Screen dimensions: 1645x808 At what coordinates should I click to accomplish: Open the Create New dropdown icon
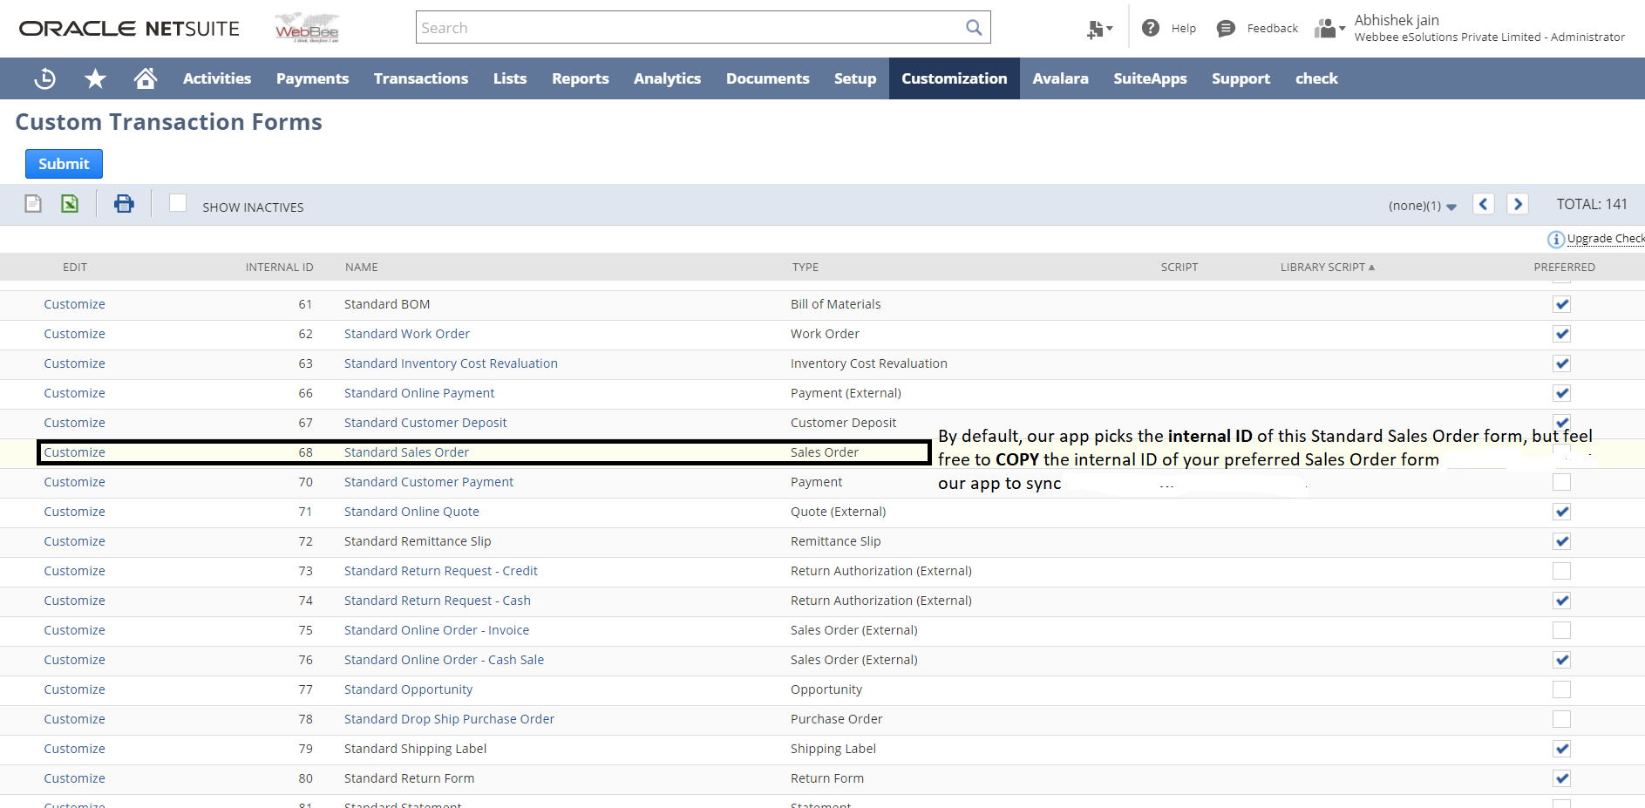(1099, 29)
